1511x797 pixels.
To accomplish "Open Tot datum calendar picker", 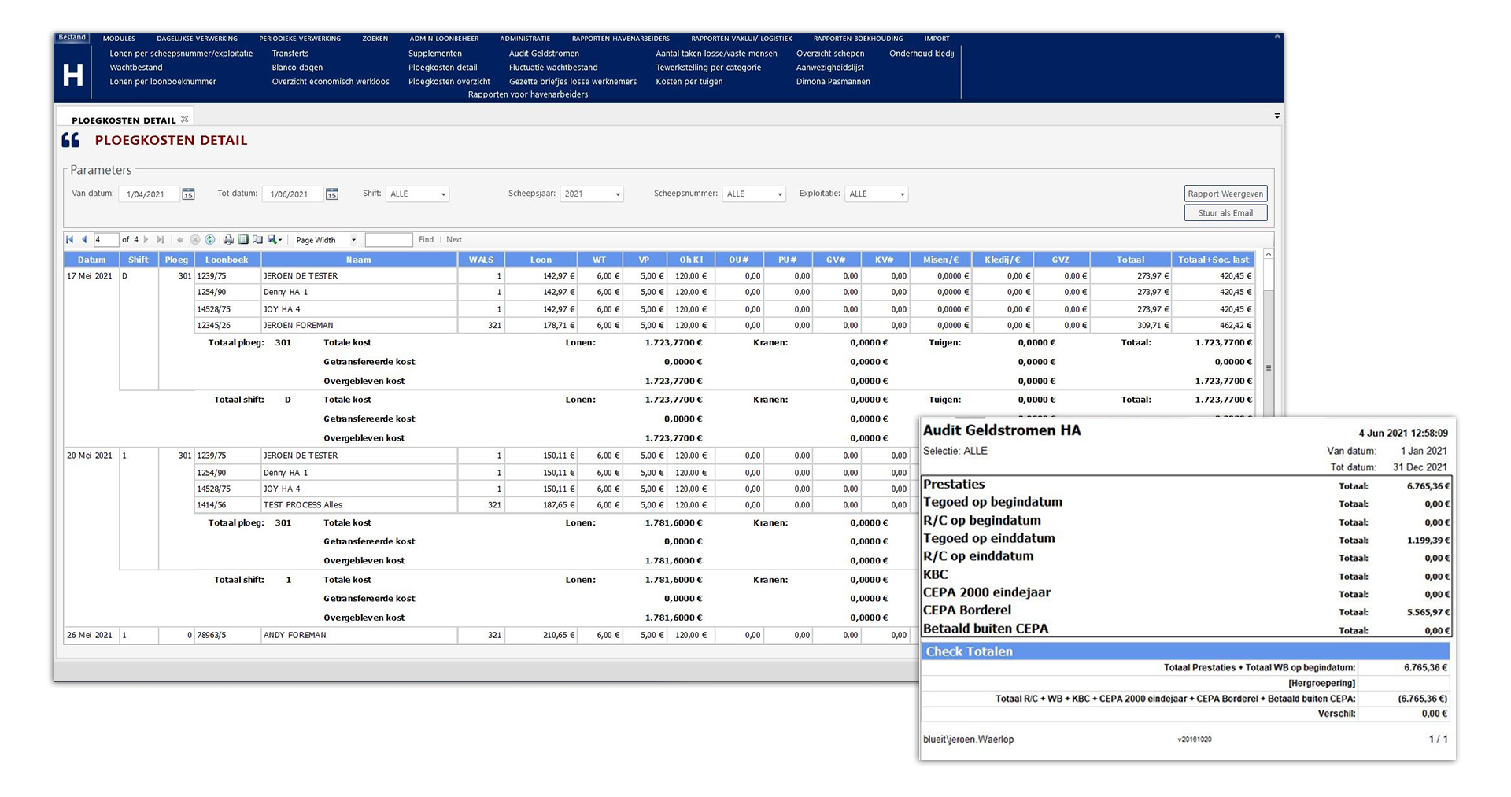I will pos(332,194).
